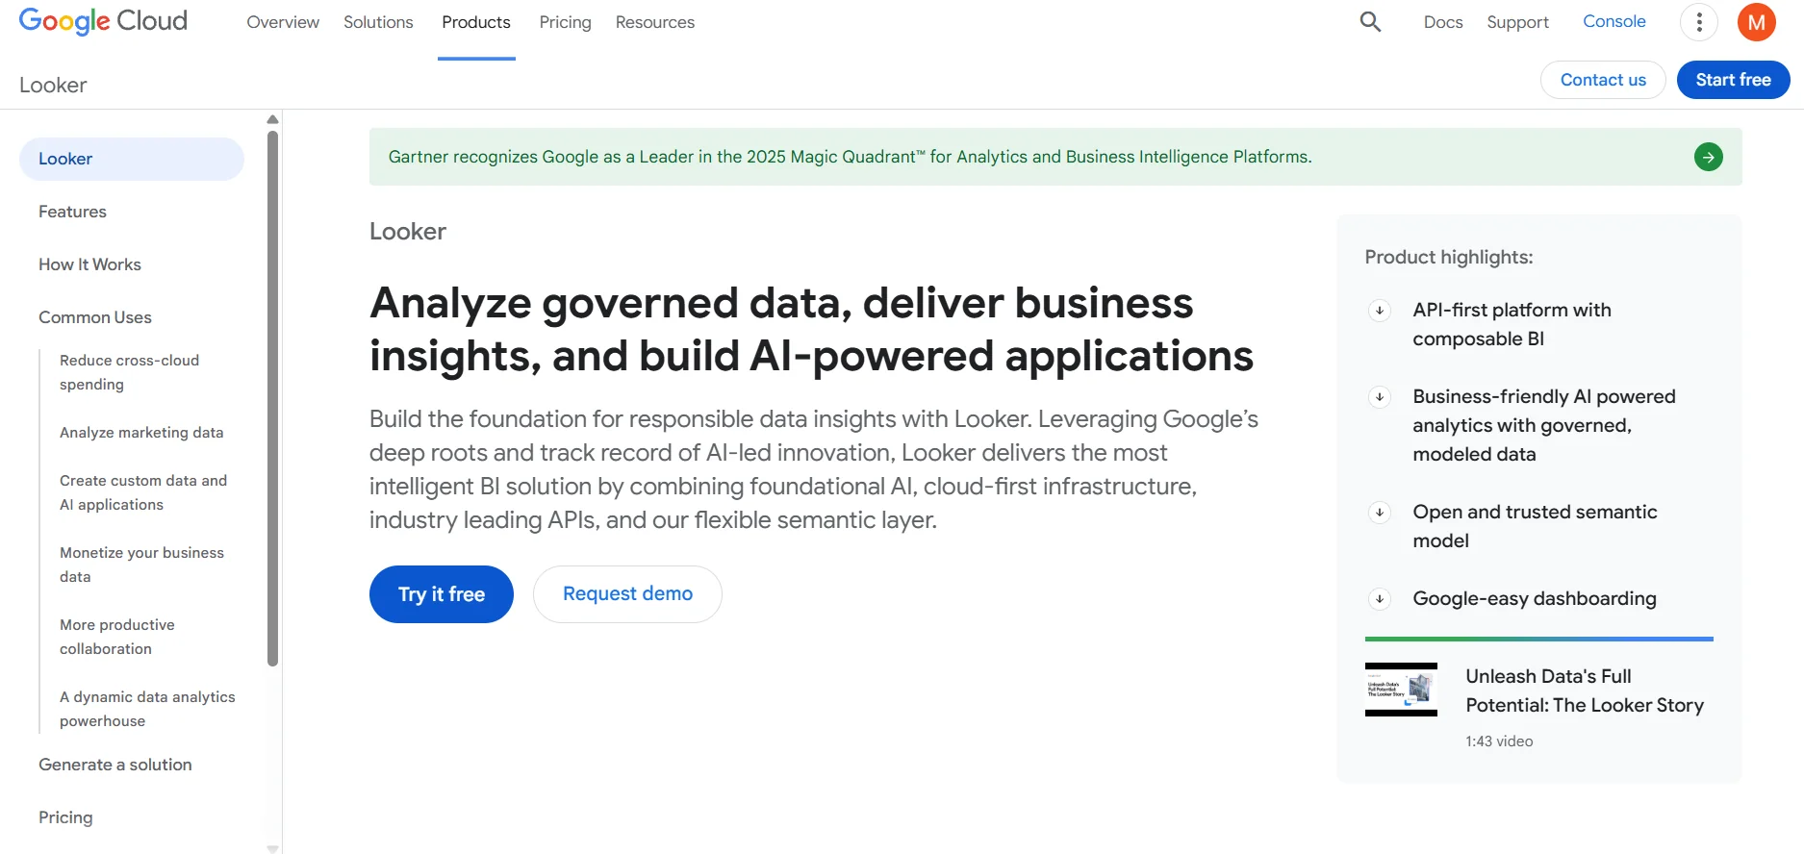Image resolution: width=1804 pixels, height=854 pixels.
Task: Click the Request demo button
Action: [x=627, y=594]
